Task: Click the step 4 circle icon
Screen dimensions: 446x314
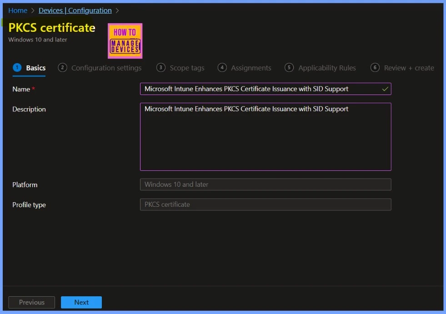Action: [x=222, y=68]
